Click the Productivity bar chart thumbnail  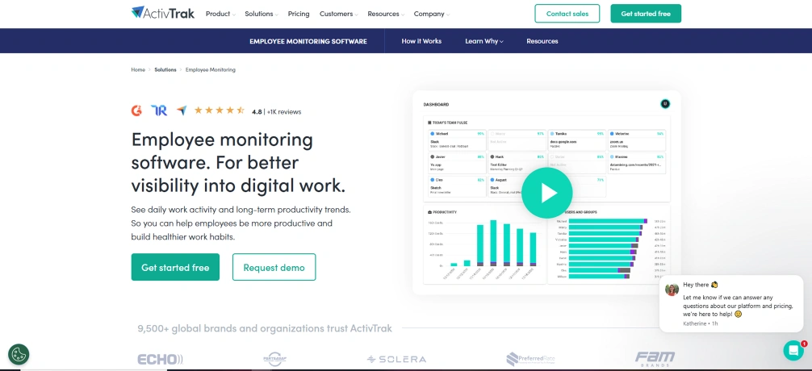(485, 244)
